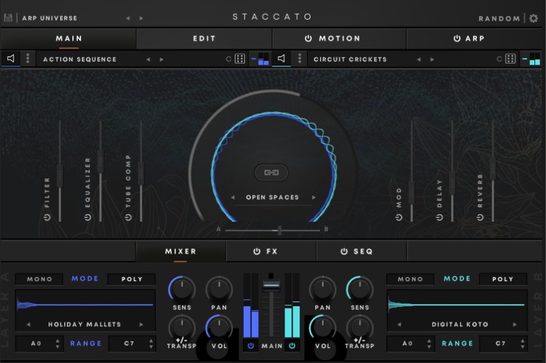Open the grid browser icon for Circuit Crickets
546x363 pixels.
coord(510,59)
